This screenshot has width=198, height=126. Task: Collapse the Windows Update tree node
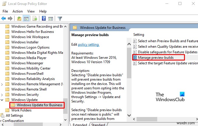[x=2, y=100]
